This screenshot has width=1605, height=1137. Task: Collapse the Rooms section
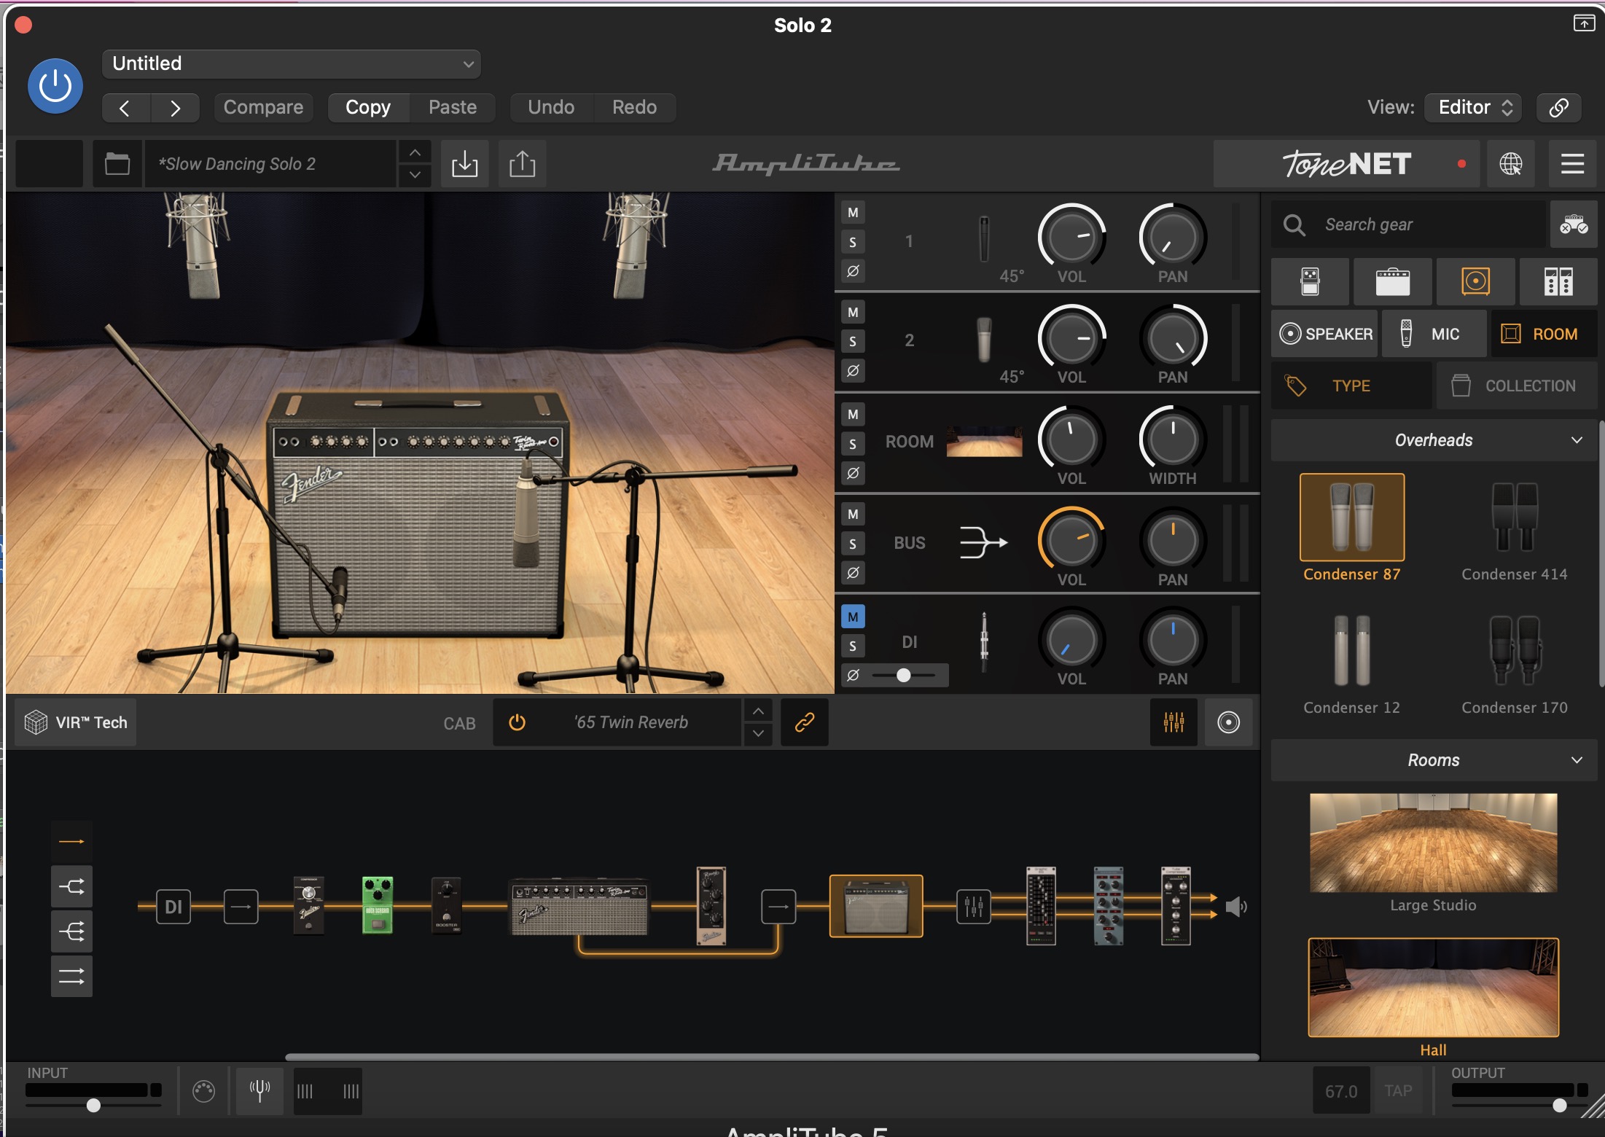(x=1434, y=760)
